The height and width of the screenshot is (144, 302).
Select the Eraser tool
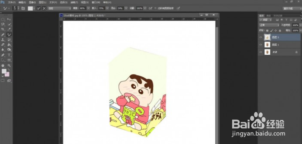click(x=3, y=45)
